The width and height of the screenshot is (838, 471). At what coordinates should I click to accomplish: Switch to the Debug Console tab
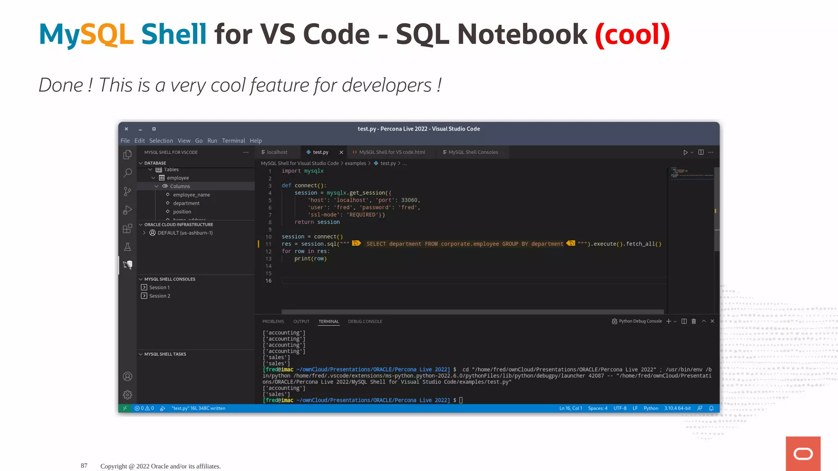[365, 321]
